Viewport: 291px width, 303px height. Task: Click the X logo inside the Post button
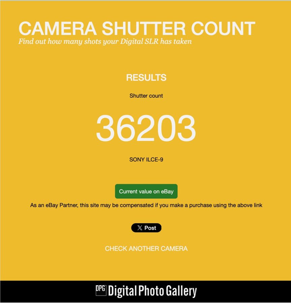click(x=140, y=228)
